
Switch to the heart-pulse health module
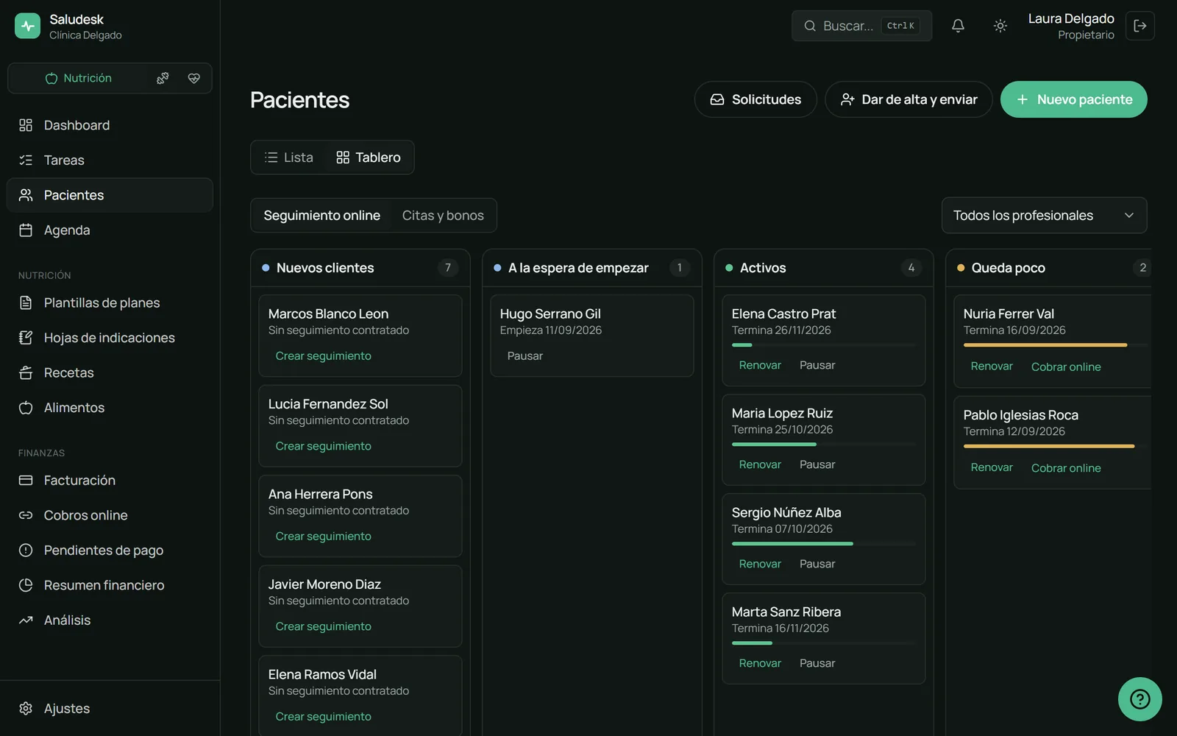(194, 78)
